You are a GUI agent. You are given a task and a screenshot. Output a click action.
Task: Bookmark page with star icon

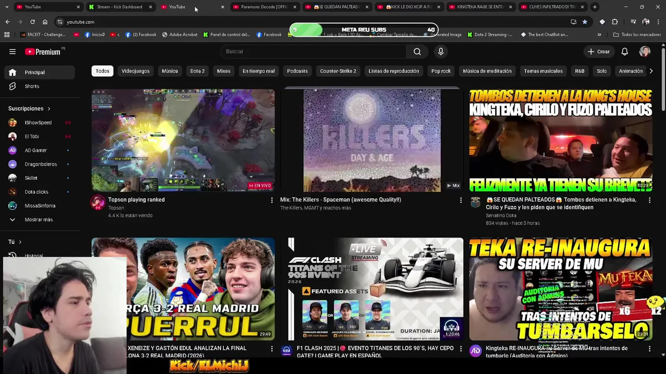[585, 22]
